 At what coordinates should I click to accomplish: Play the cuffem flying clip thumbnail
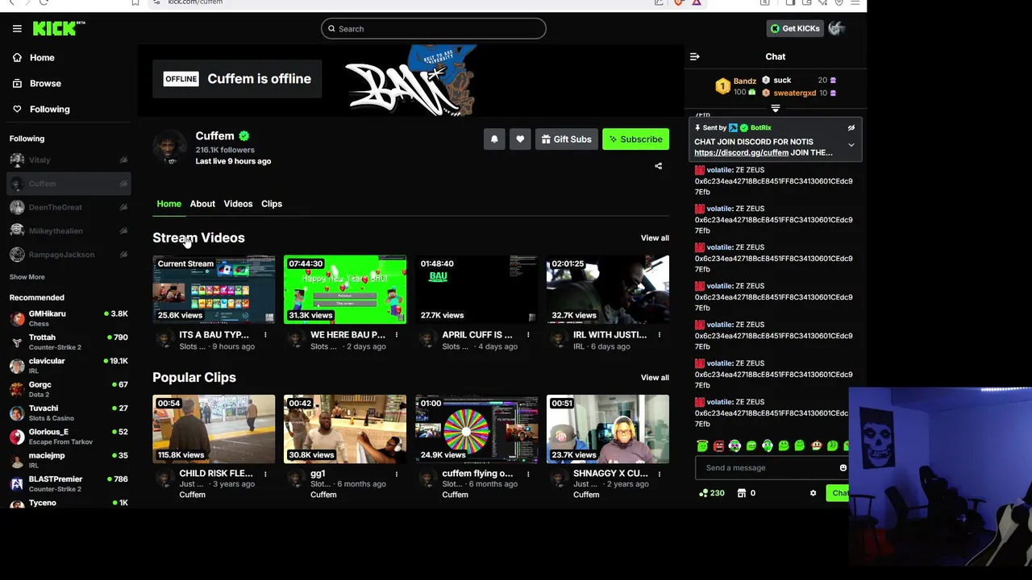[x=476, y=429]
